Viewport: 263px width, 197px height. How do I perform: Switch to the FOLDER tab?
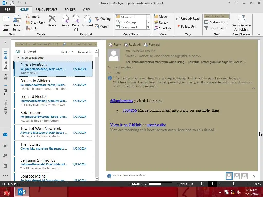click(70, 10)
